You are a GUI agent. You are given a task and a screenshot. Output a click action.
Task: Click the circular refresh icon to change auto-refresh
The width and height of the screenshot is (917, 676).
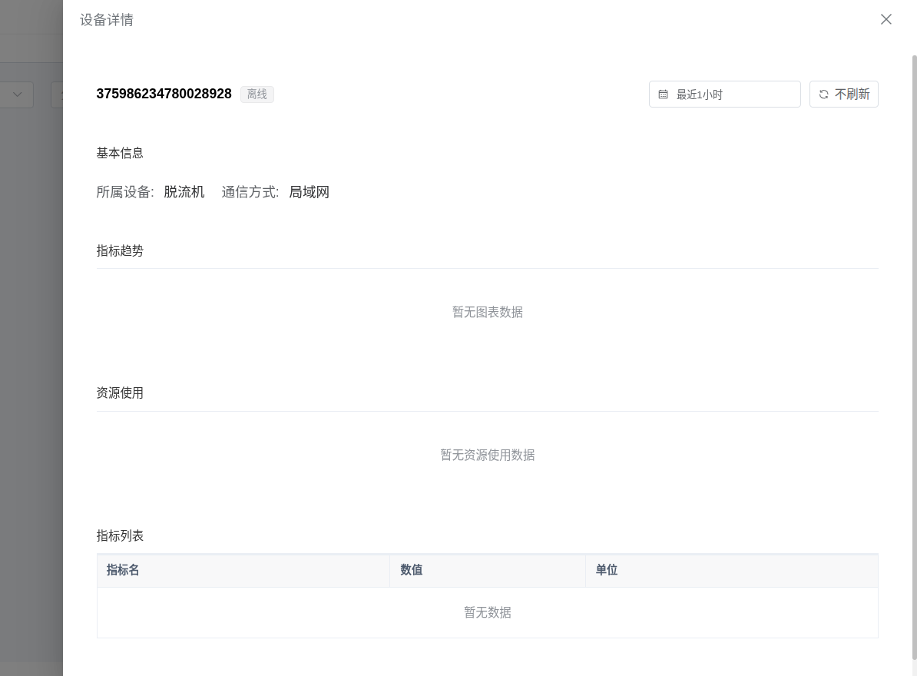click(823, 94)
